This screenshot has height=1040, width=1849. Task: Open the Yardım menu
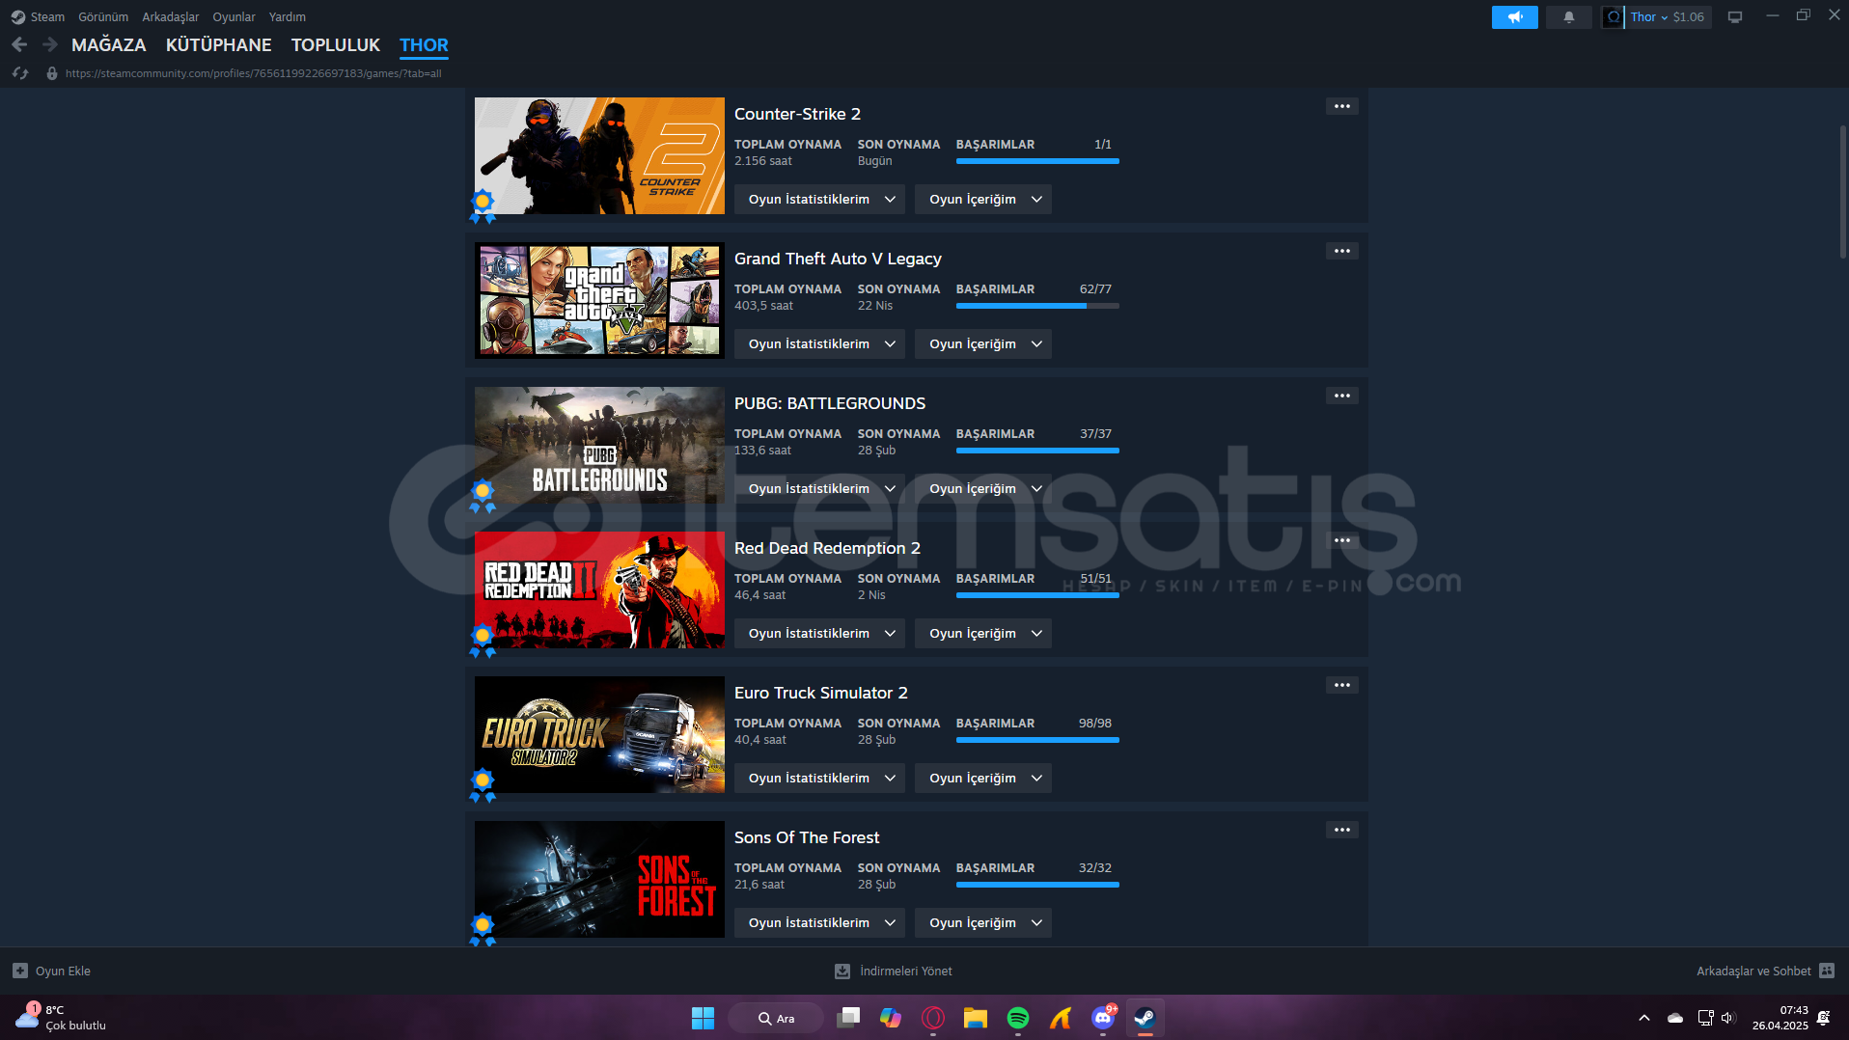288,16
